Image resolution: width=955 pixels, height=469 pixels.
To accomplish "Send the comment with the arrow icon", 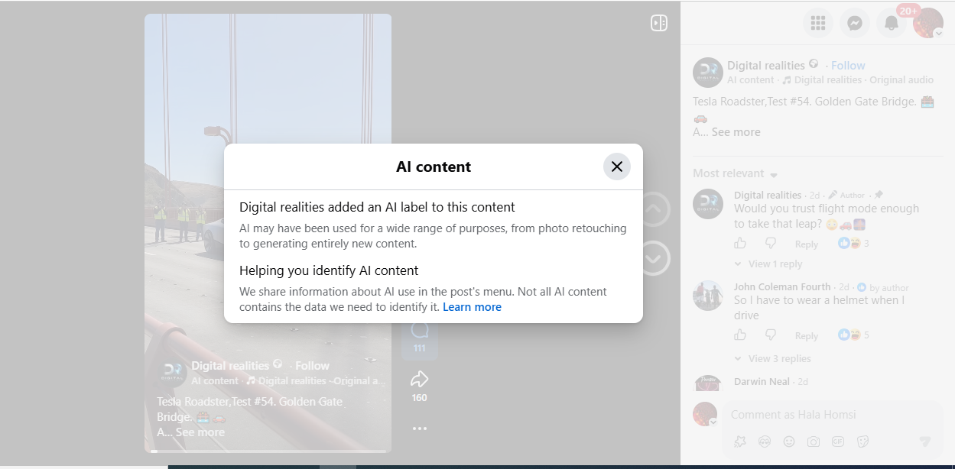I will [x=925, y=442].
